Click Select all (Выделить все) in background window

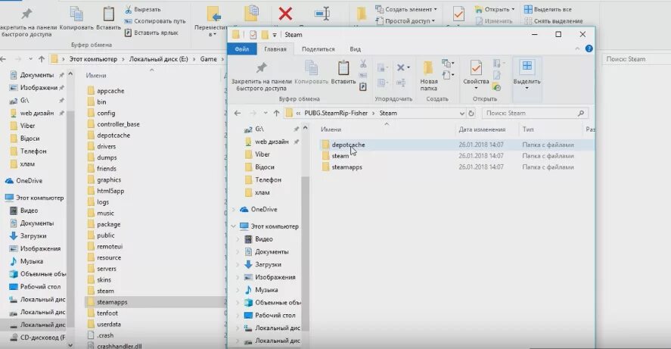[548, 9]
